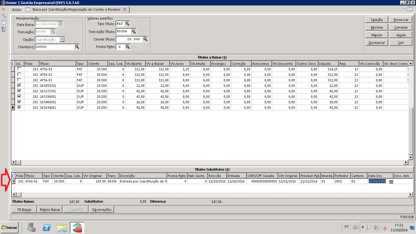Click the Cliente(+) input field

click(x=55, y=47)
